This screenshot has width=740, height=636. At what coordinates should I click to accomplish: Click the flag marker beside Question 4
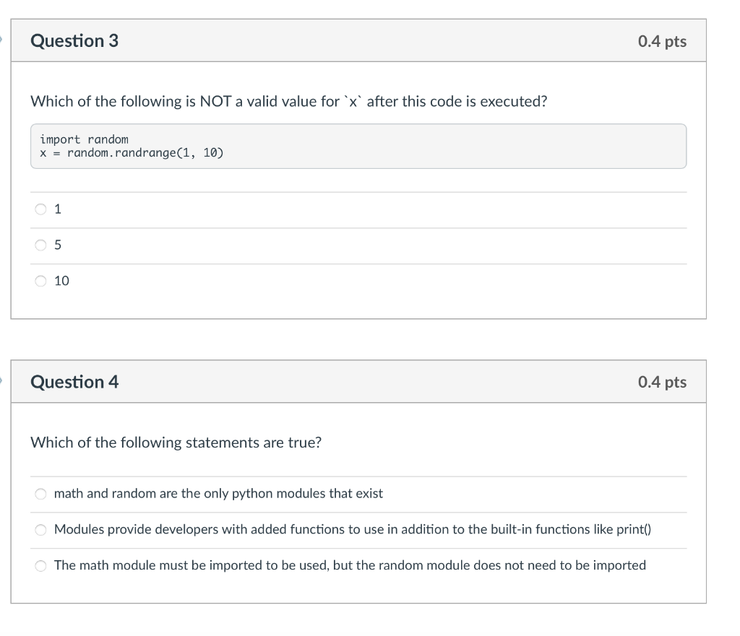tap(2, 382)
